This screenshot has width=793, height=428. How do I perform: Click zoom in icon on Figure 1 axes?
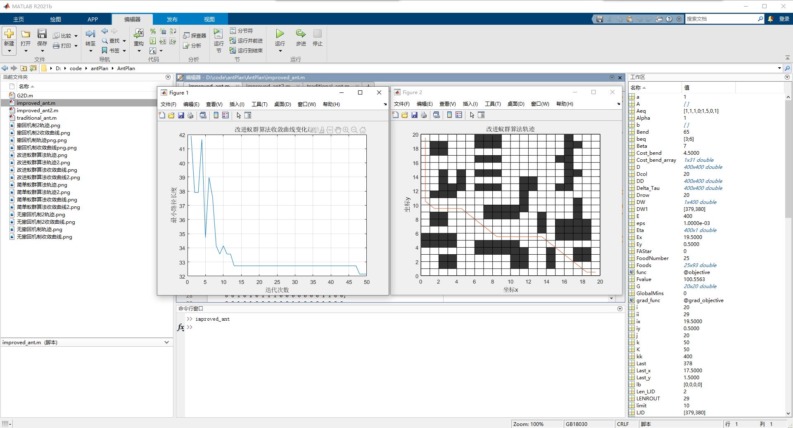346,130
